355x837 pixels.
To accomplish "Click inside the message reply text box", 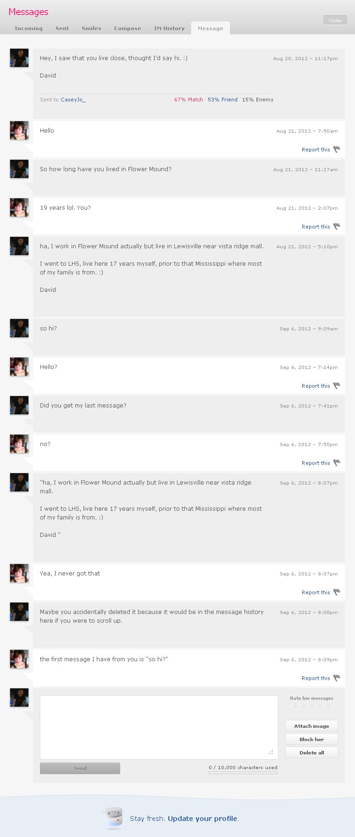I will [159, 727].
